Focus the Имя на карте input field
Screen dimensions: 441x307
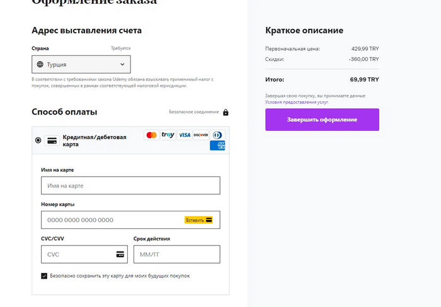[x=130, y=186]
